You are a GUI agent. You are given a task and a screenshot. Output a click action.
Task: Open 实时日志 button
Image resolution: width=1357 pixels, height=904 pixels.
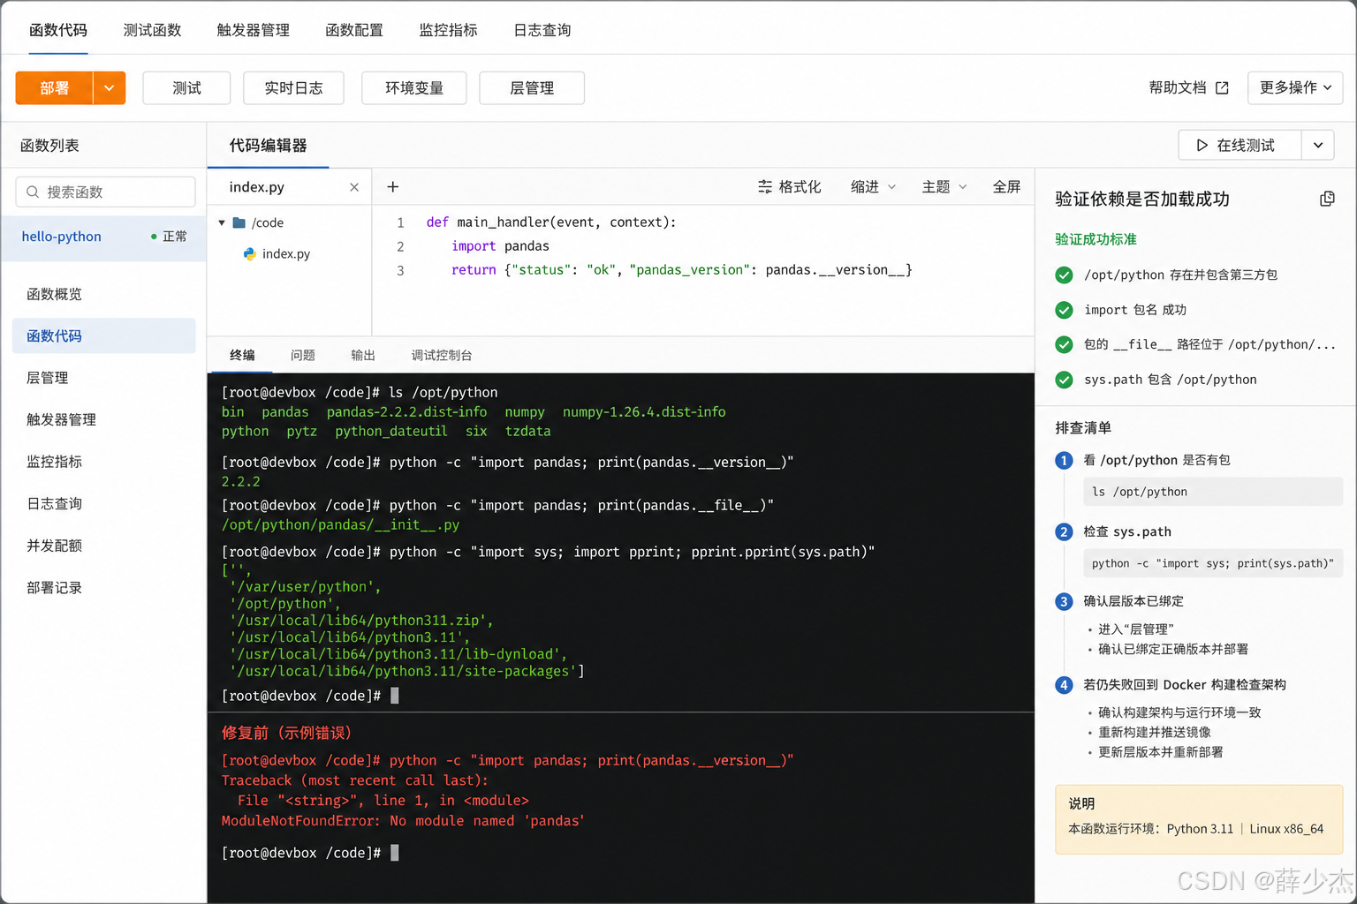click(293, 87)
